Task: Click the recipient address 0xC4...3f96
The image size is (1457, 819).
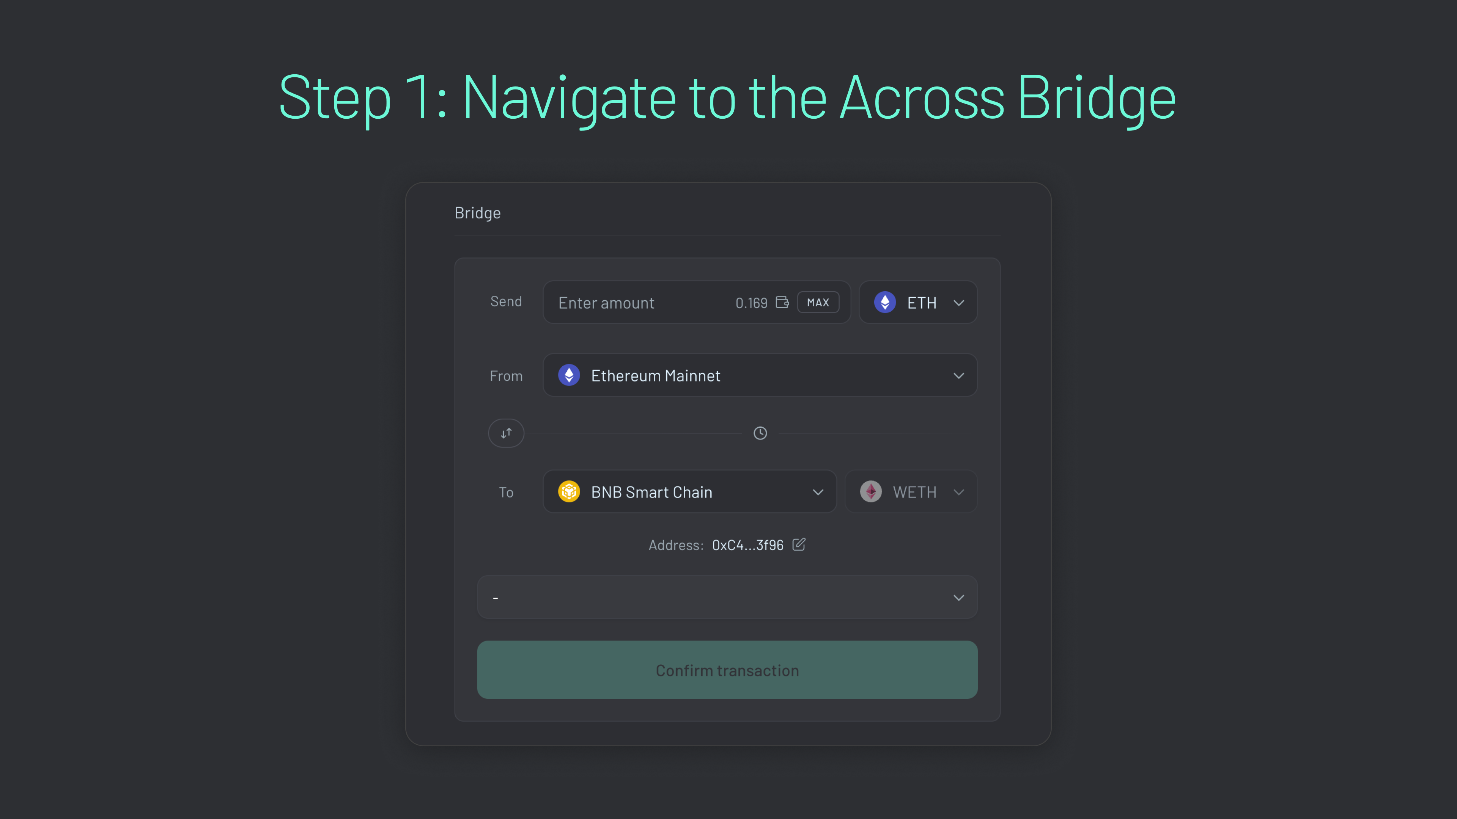Action: click(747, 545)
